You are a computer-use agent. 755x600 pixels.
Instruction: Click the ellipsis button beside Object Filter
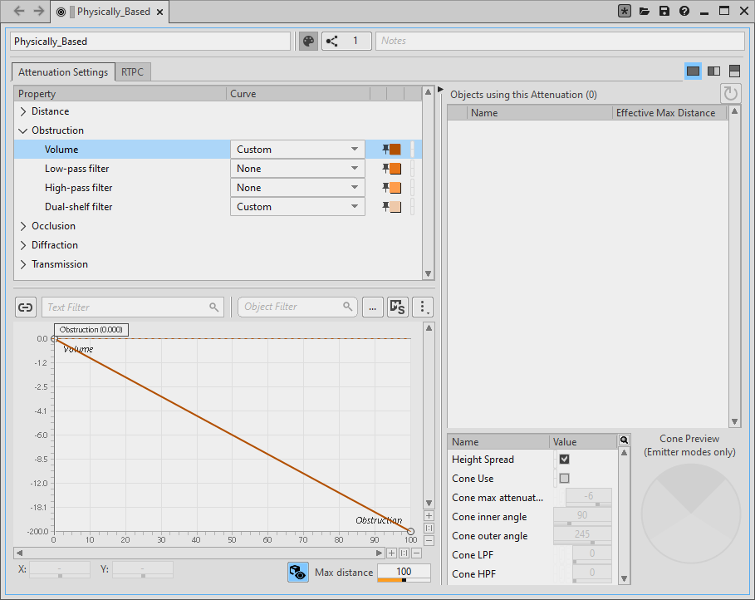(x=372, y=307)
